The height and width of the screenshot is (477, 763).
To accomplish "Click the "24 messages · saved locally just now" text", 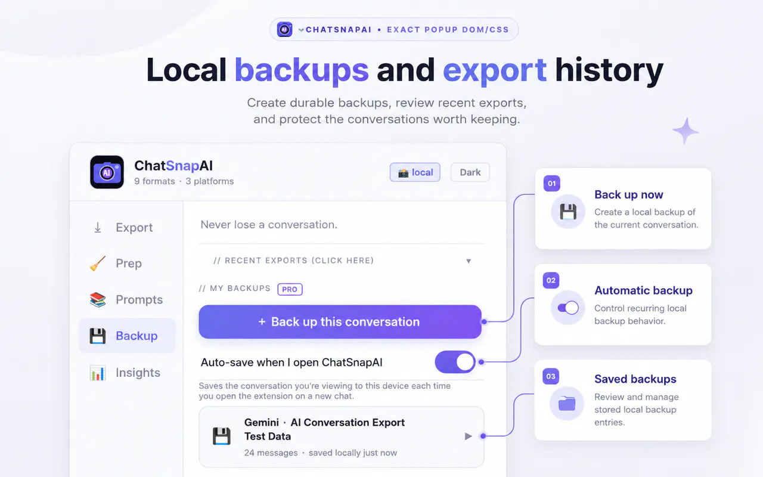I will 321,453.
